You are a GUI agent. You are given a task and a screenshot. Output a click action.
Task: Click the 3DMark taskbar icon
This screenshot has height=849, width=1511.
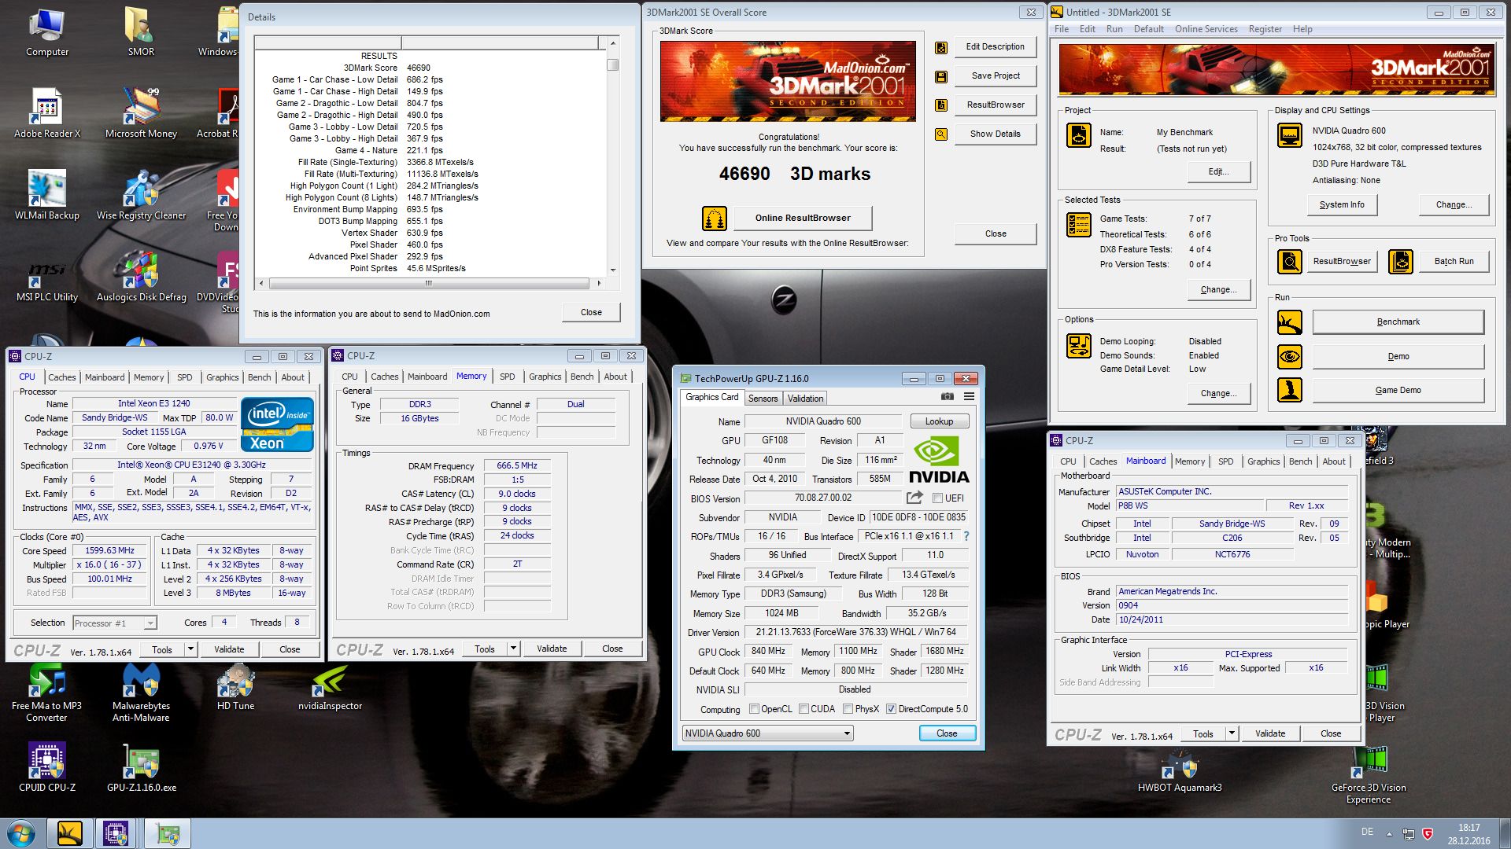(x=70, y=833)
